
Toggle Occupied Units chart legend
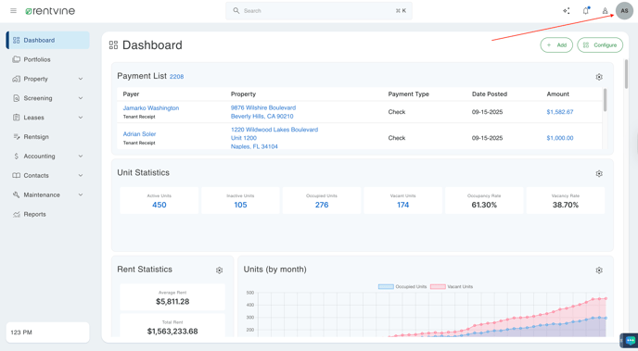(402, 286)
